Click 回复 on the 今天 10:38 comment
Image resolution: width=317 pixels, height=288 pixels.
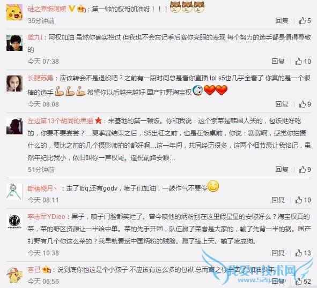coord(278,253)
